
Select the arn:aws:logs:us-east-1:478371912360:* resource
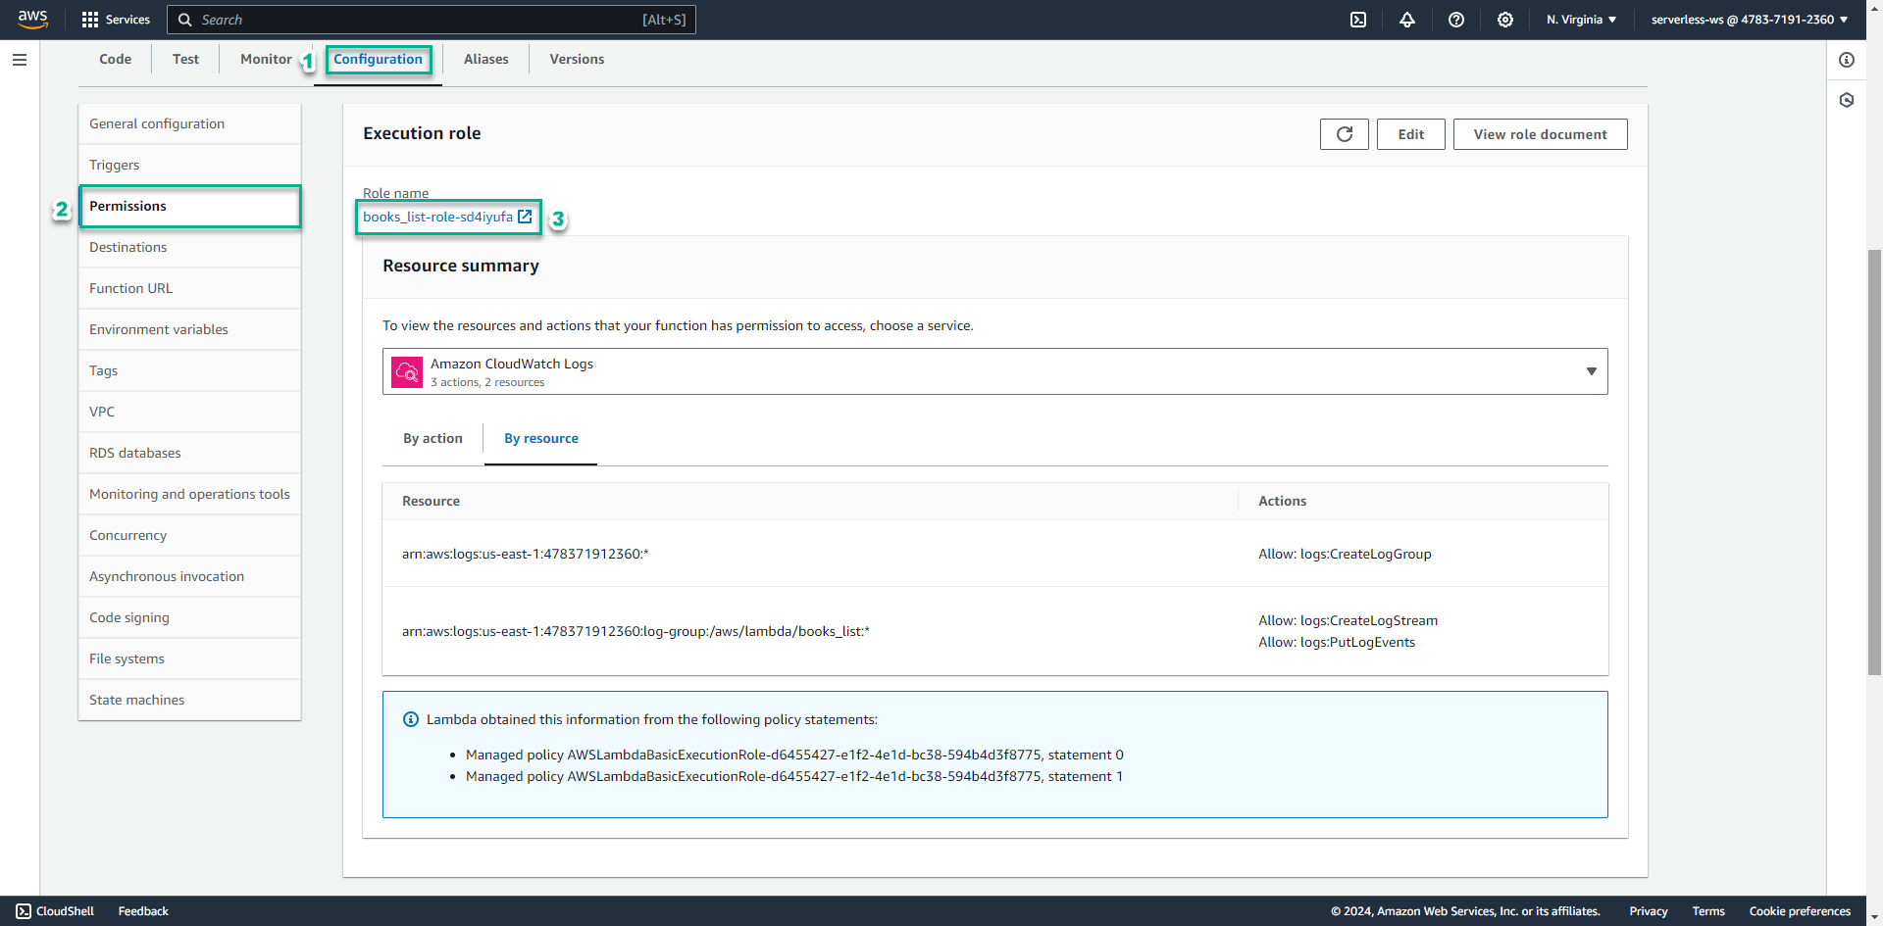pos(525,554)
